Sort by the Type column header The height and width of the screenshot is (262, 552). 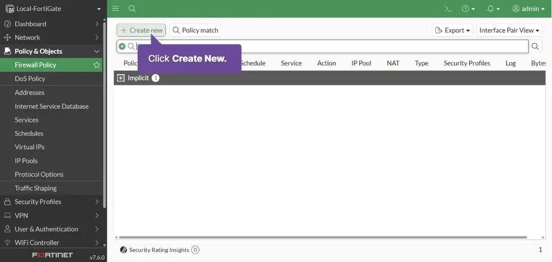[x=421, y=63]
